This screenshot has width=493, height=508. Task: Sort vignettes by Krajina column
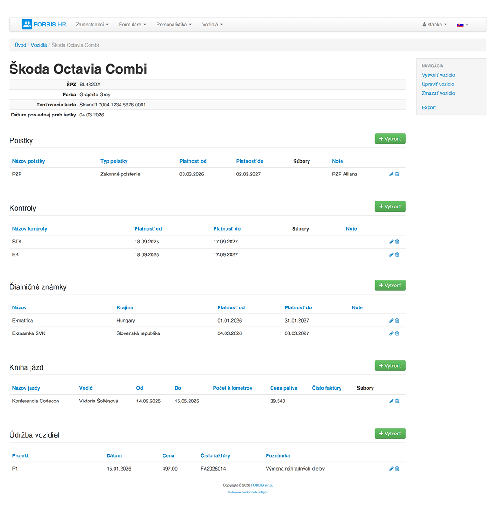pos(125,308)
